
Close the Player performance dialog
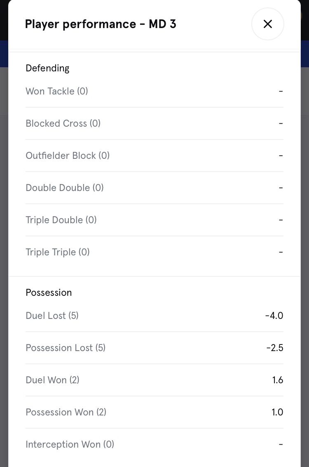[x=267, y=24]
